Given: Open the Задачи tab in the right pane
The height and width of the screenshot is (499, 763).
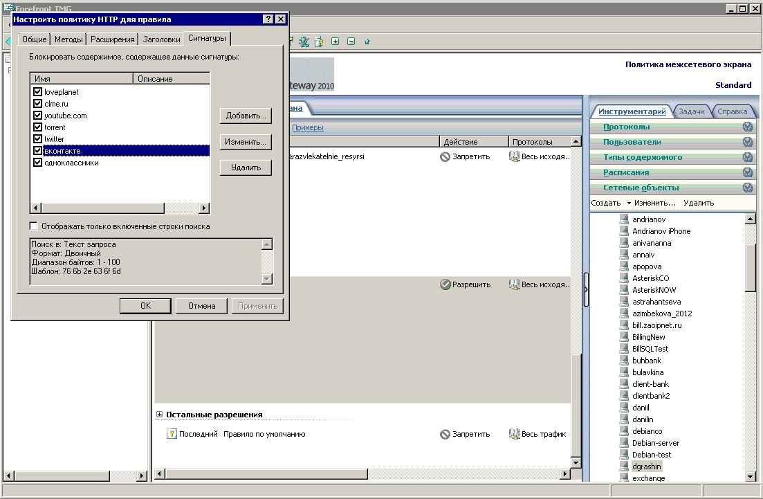Looking at the screenshot, I should click(x=691, y=111).
